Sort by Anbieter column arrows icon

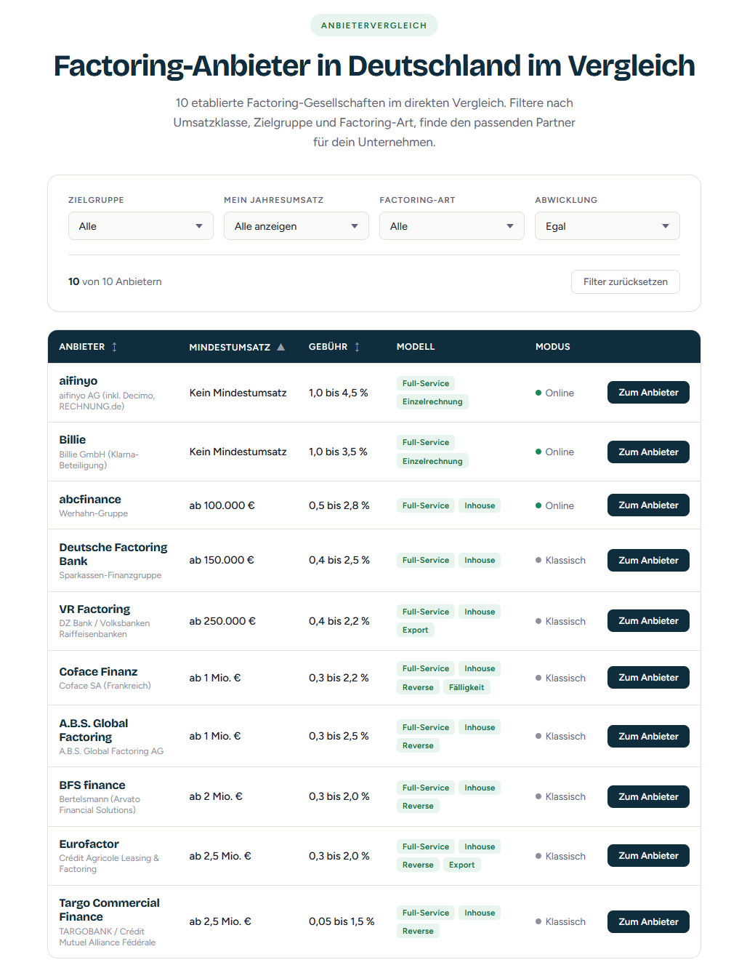click(x=114, y=347)
